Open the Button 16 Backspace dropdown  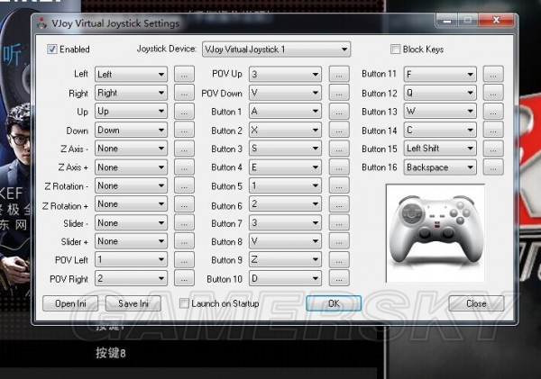(x=440, y=167)
